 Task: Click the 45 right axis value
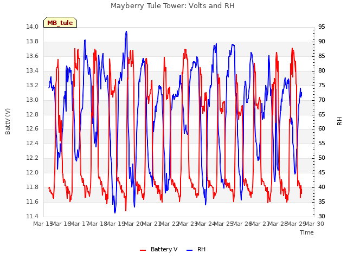pyautogui.click(x=322, y=172)
